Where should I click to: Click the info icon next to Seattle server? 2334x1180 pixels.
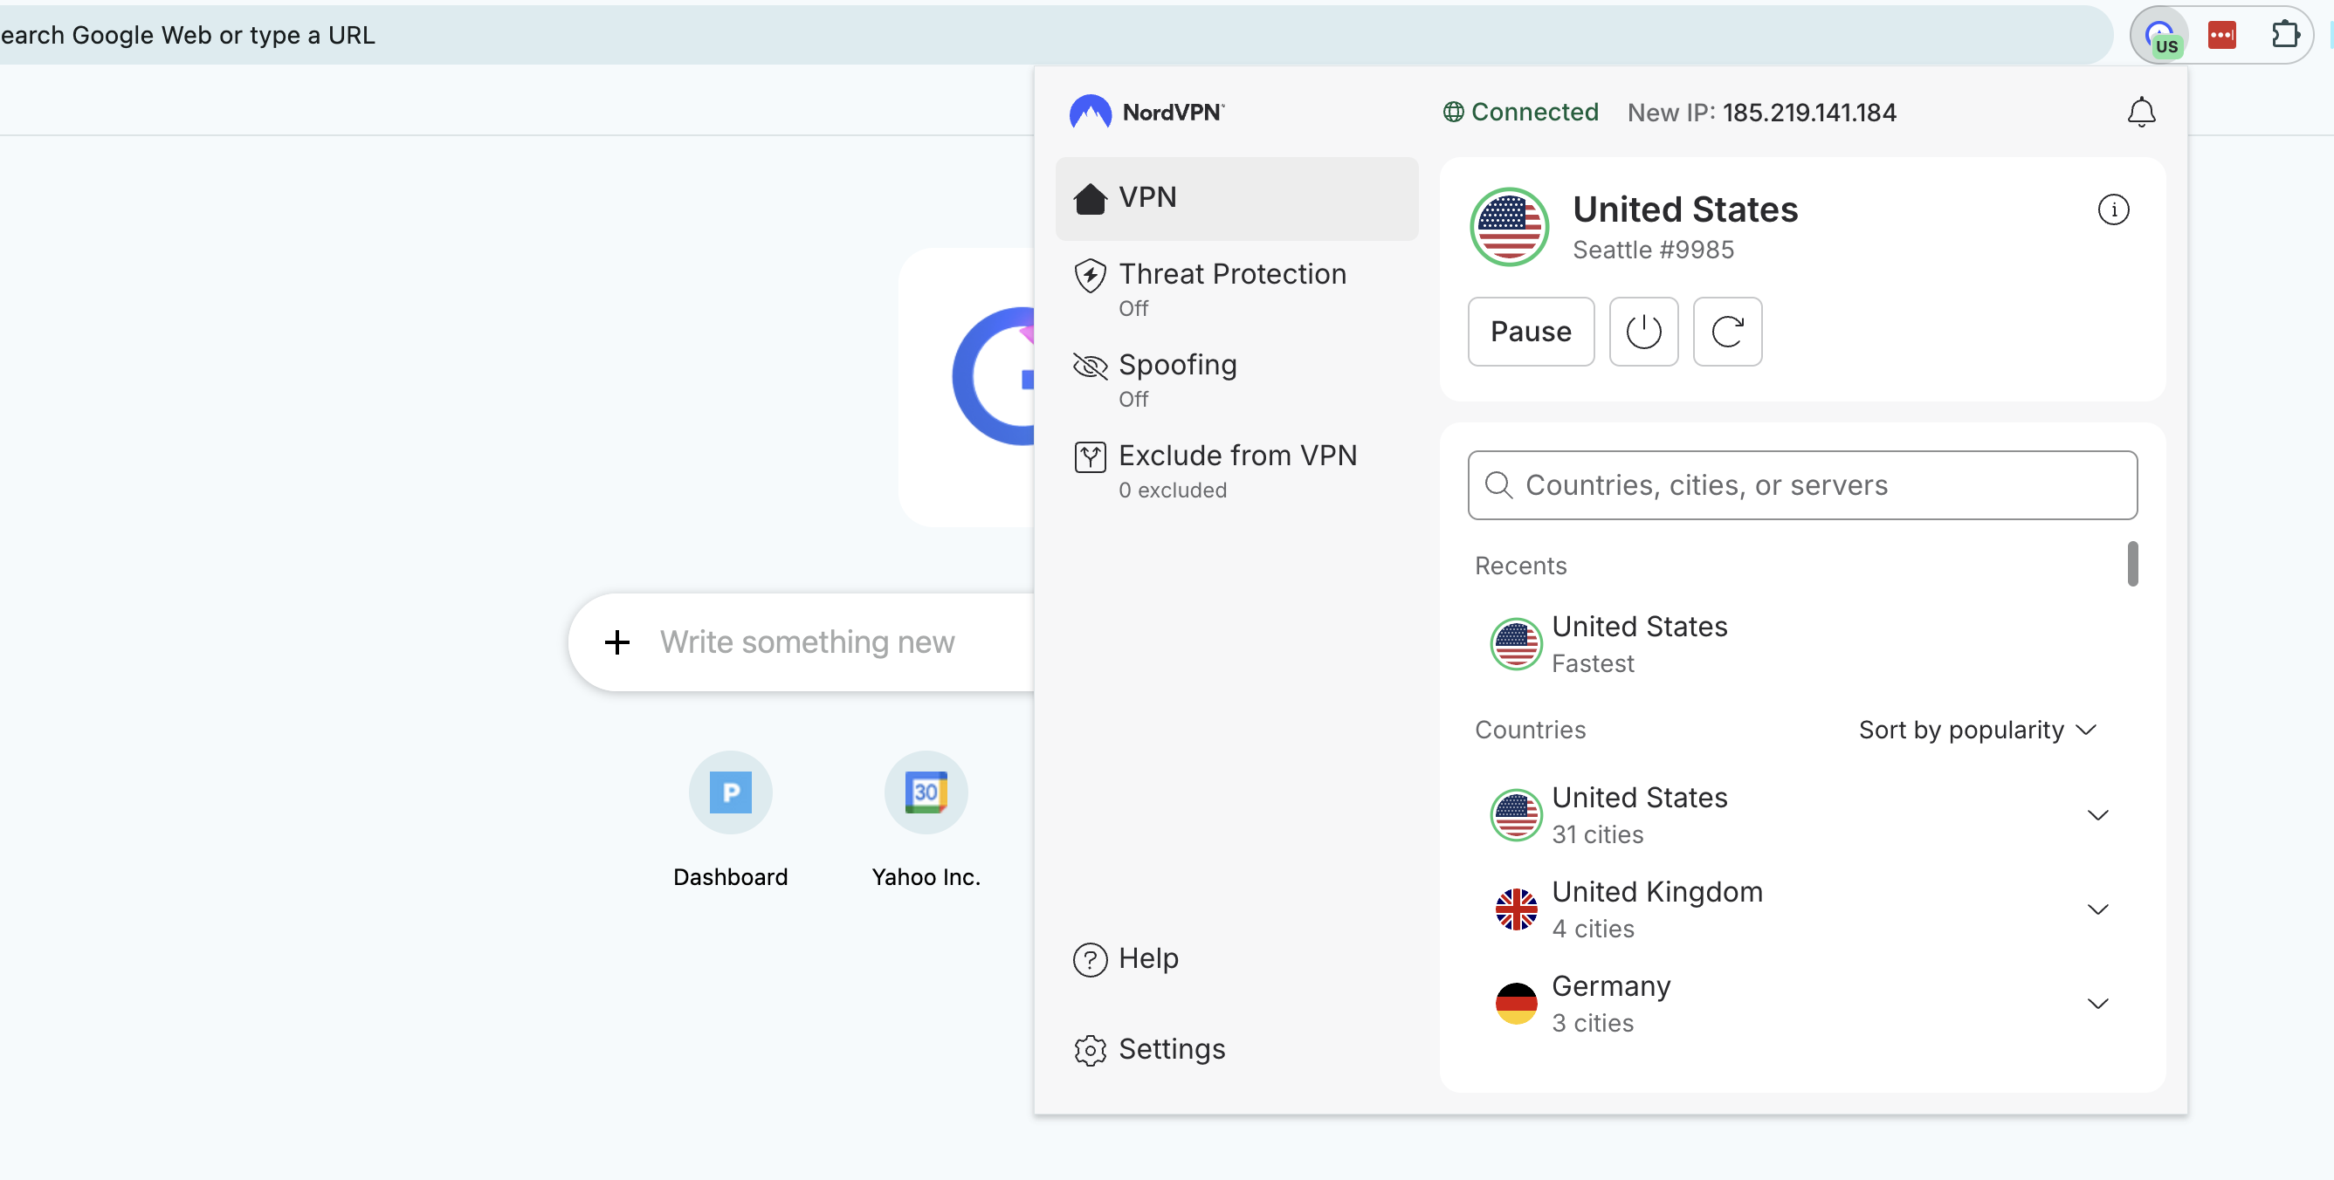2114,209
